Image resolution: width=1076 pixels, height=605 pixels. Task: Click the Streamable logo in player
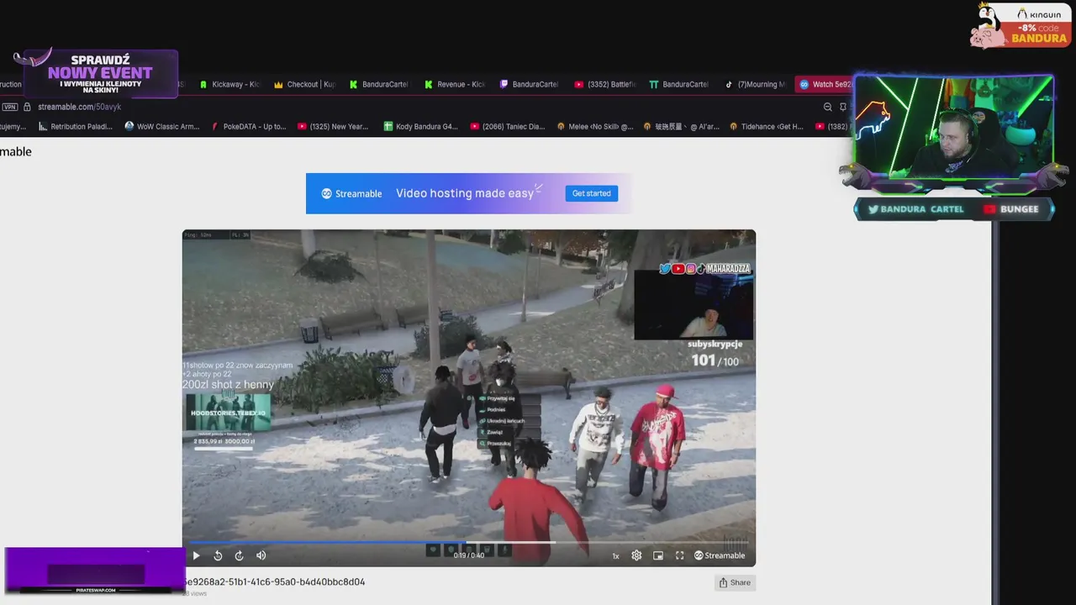[x=720, y=555]
